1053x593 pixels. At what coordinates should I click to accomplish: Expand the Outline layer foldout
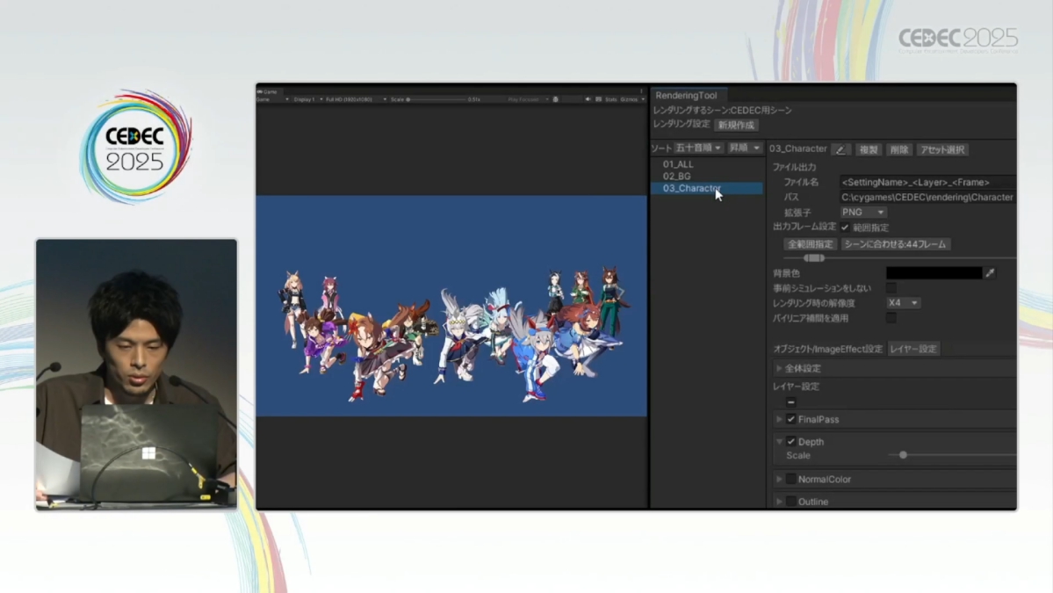click(779, 501)
